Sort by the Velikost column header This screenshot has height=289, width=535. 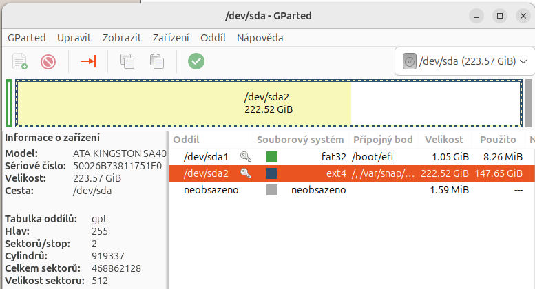[x=444, y=140]
